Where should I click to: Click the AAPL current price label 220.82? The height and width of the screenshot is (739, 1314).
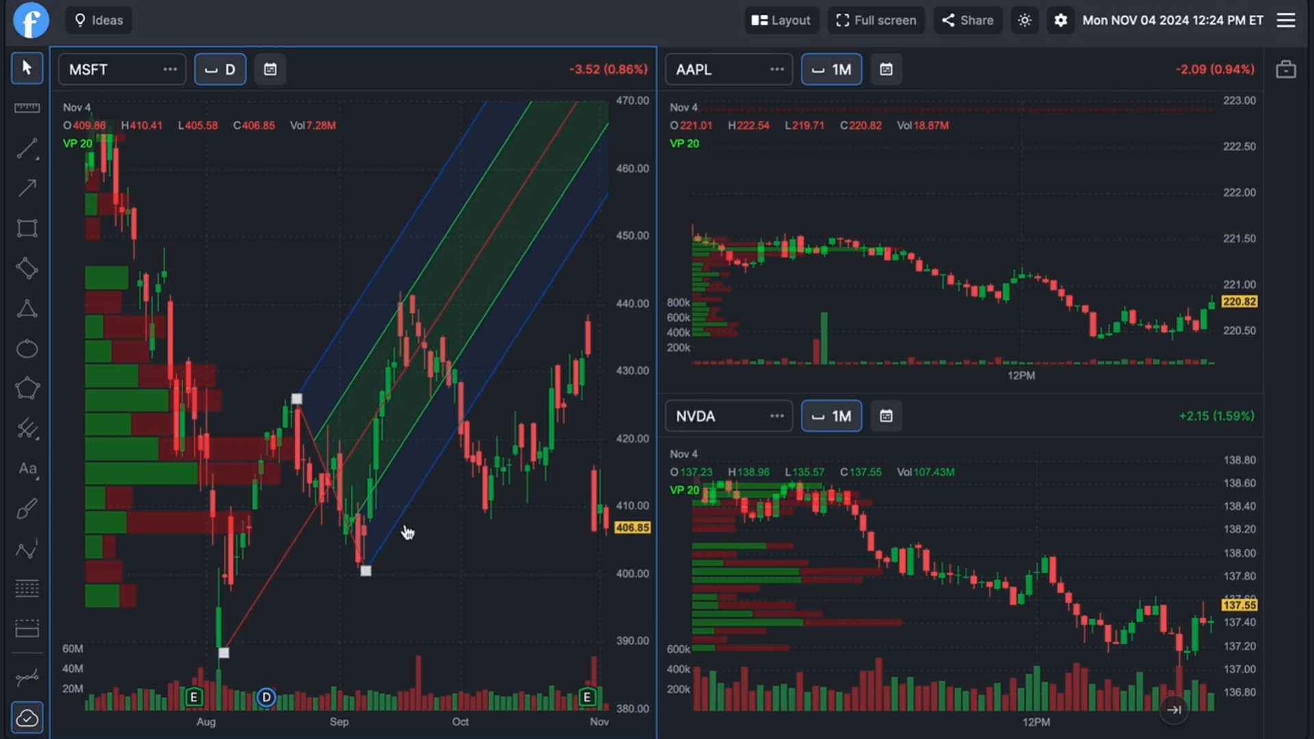click(1239, 302)
